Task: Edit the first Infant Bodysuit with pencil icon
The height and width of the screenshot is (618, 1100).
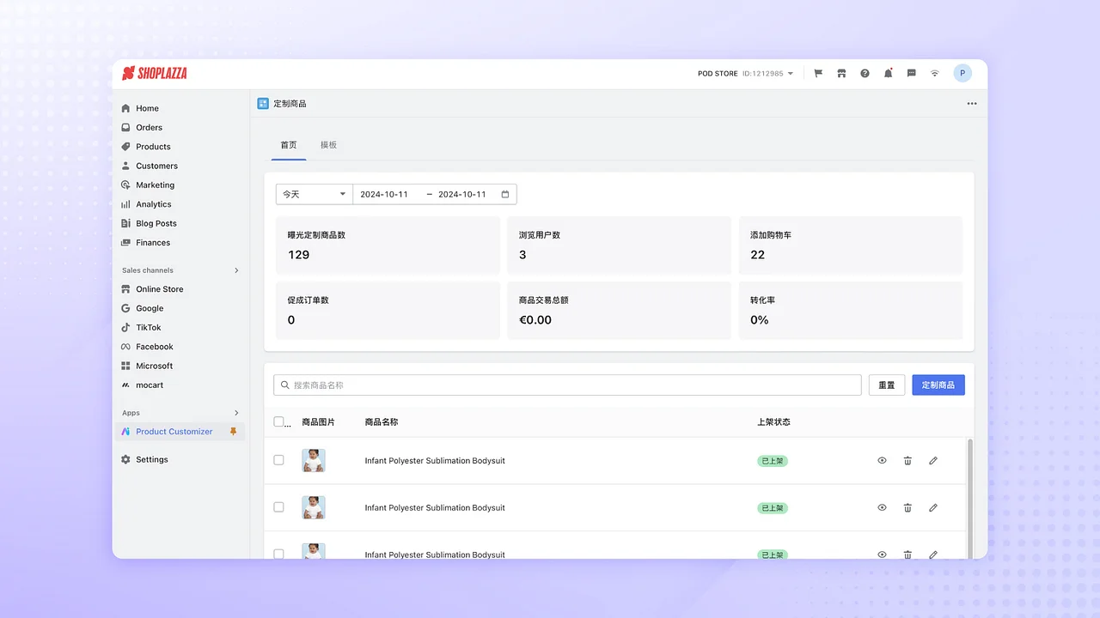Action: (x=933, y=460)
